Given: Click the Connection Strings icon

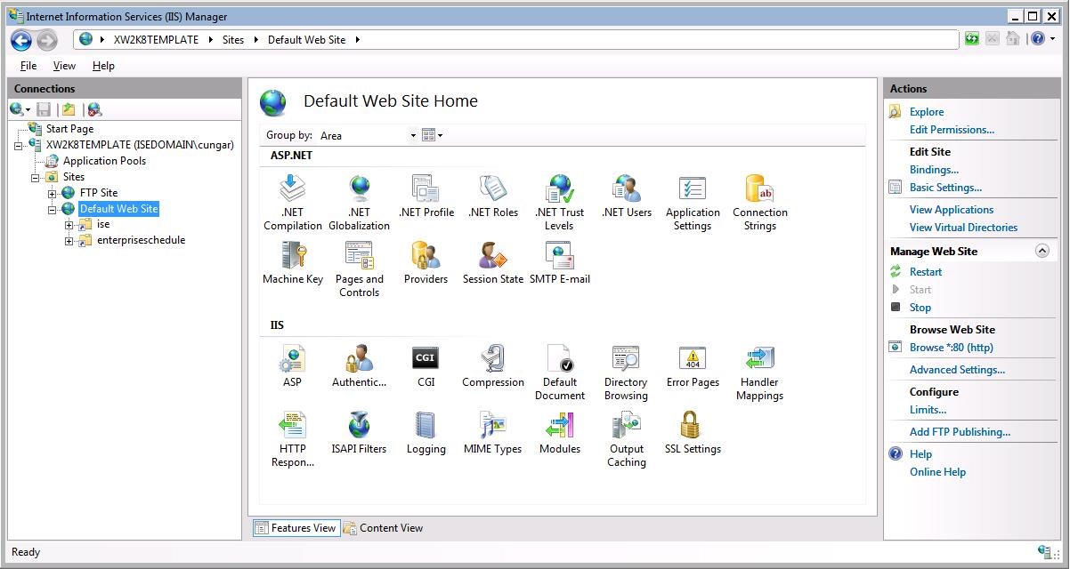Looking at the screenshot, I should tap(759, 190).
